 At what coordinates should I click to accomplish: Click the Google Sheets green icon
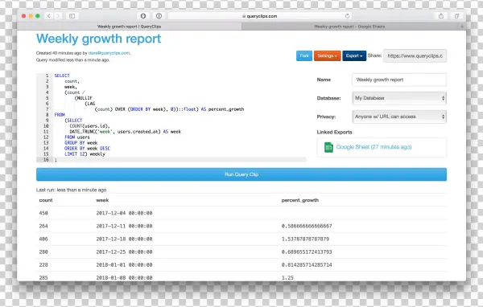click(328, 147)
